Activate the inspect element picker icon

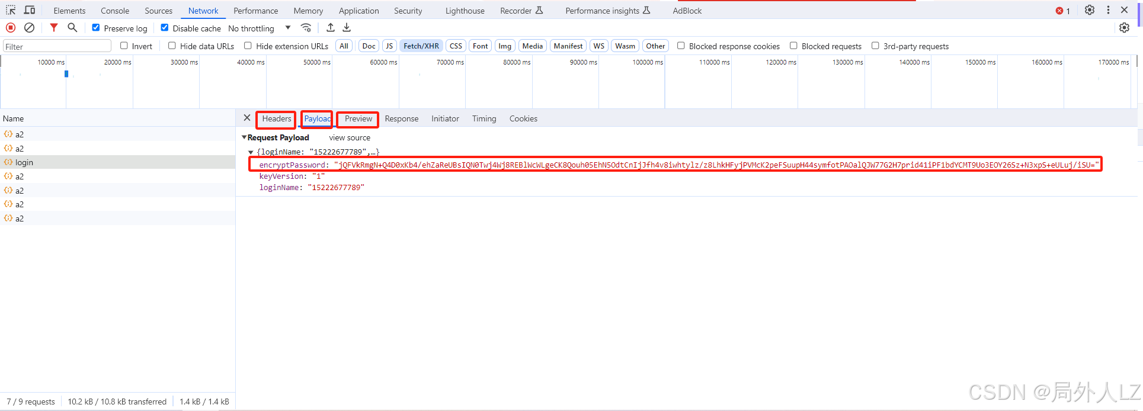pos(11,10)
